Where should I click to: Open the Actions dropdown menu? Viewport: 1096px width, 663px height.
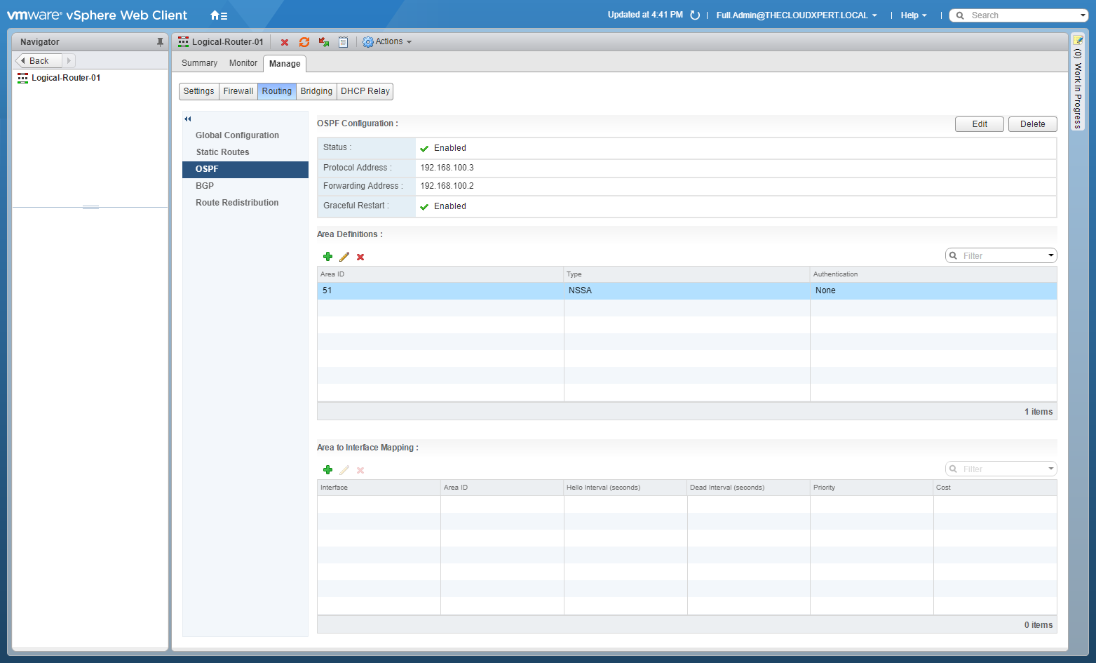(x=387, y=42)
